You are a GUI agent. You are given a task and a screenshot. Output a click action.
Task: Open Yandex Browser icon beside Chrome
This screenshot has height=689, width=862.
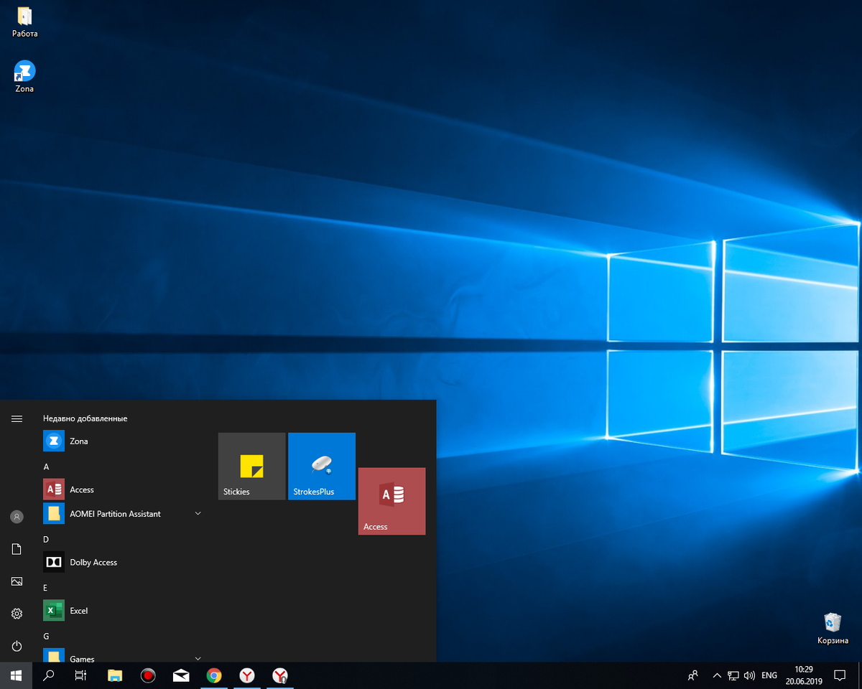click(x=247, y=675)
